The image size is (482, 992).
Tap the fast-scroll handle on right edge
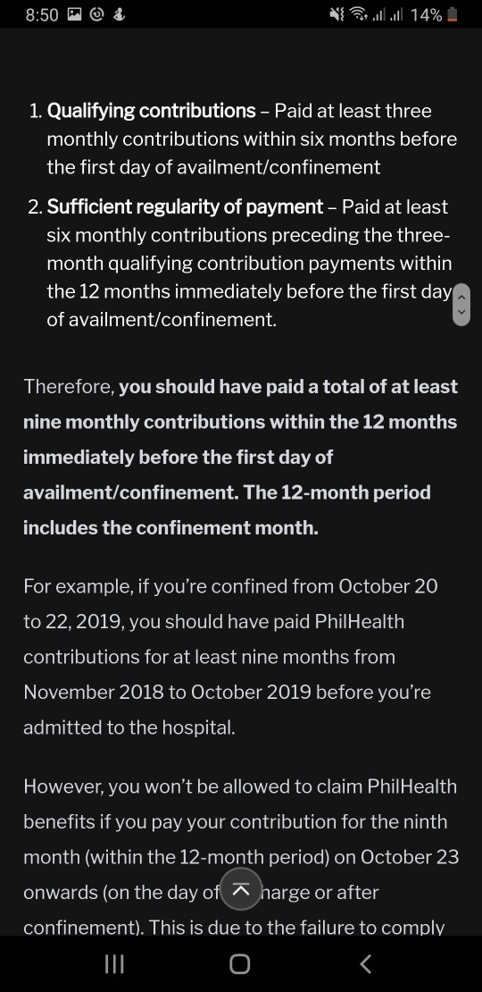461,305
